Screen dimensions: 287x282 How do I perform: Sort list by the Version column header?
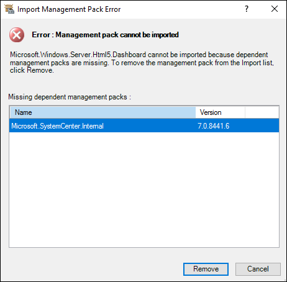pos(221,112)
